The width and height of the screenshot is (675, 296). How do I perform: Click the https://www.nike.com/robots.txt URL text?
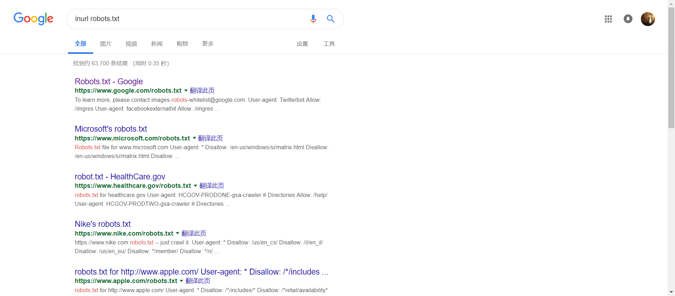[x=124, y=233]
